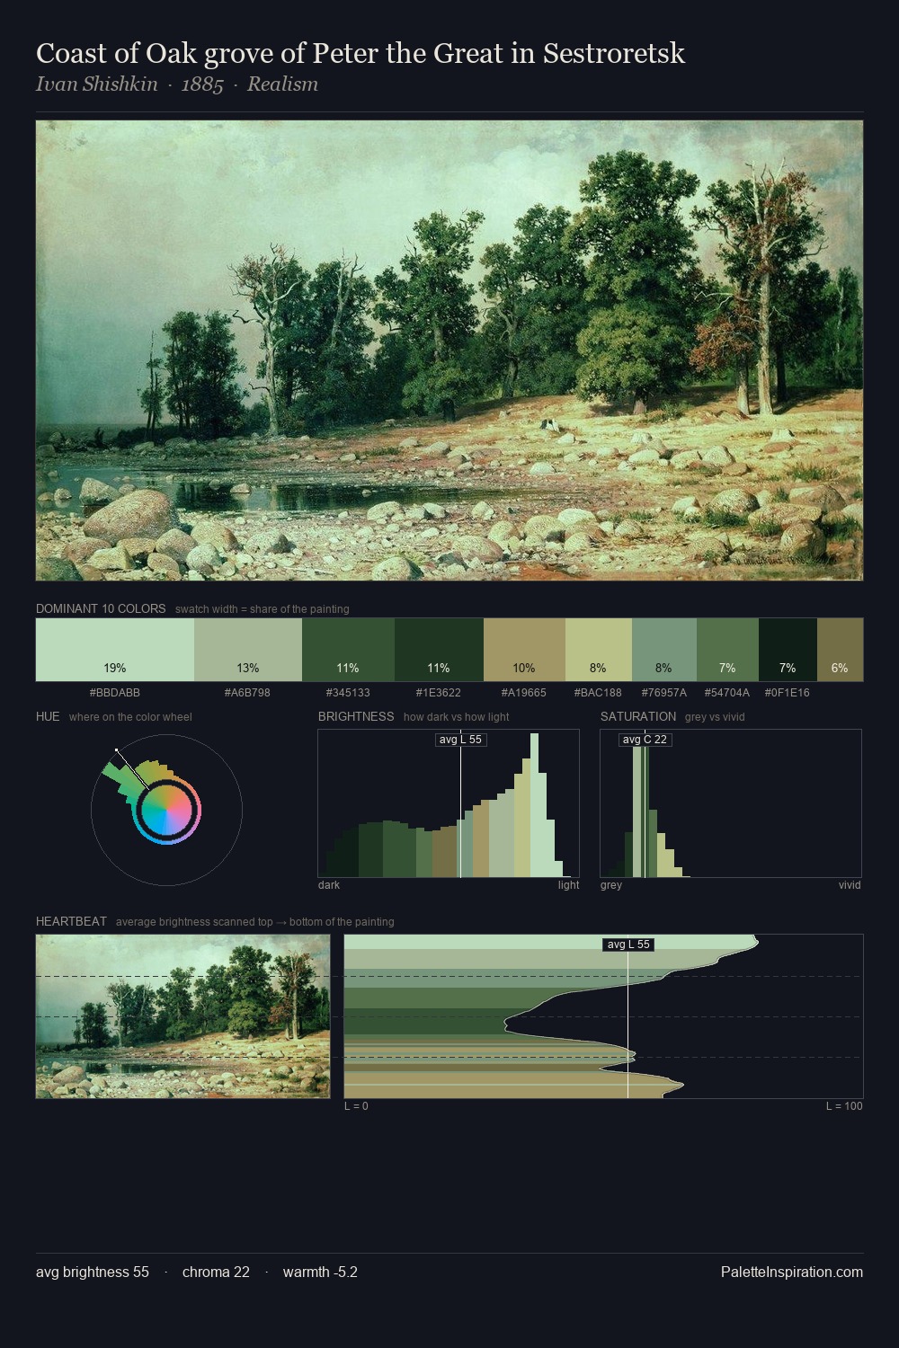Select the #A19665 tan swatch

[524, 650]
